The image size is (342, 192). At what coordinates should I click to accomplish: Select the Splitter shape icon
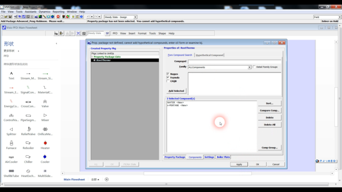pos(11,129)
